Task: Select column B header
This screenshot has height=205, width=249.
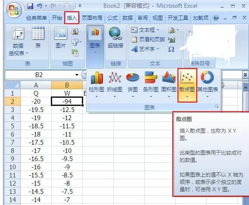Action: pos(67,85)
